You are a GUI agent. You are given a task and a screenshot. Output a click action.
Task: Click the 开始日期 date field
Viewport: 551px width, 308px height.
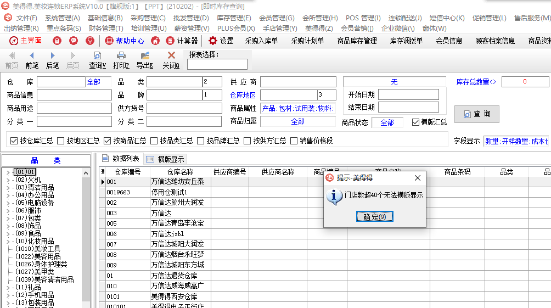408,94
